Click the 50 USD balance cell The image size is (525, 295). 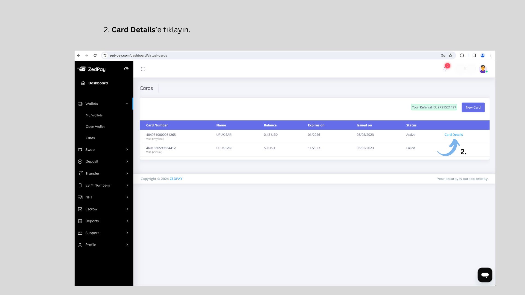click(269, 148)
